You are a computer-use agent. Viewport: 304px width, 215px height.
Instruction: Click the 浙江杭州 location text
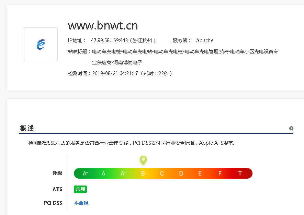tap(143, 40)
